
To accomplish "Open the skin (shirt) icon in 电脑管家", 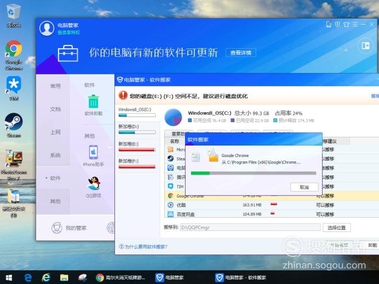I will pos(346,24).
